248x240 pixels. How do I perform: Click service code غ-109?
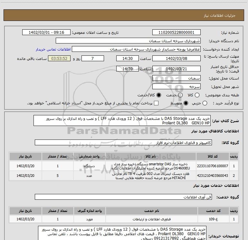[213, 219]
